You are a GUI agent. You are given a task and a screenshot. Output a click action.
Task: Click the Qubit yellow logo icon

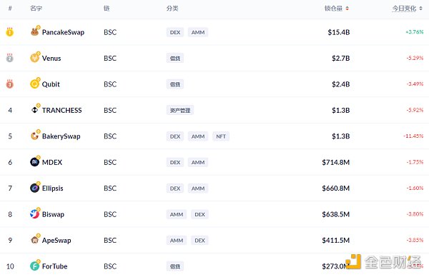coord(35,84)
